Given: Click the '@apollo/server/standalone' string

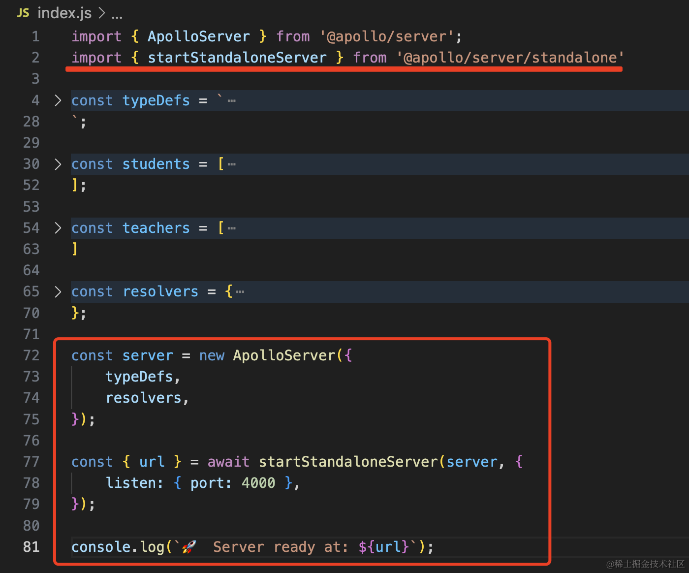Looking at the screenshot, I should (510, 58).
